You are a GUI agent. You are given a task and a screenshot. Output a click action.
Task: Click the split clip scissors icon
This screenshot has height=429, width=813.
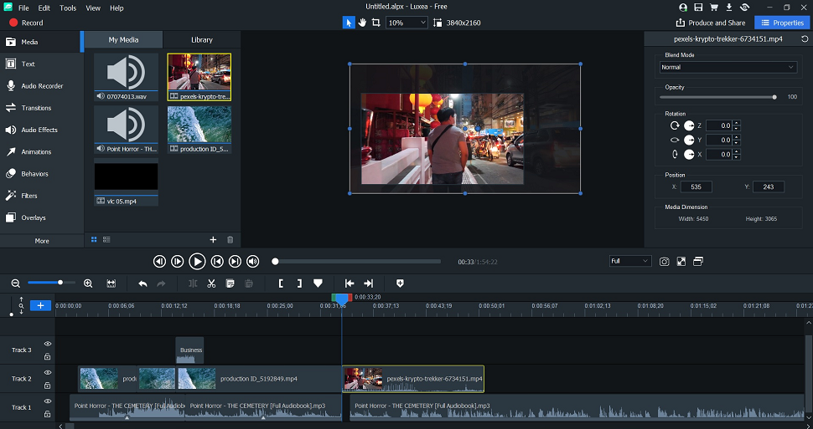(212, 283)
